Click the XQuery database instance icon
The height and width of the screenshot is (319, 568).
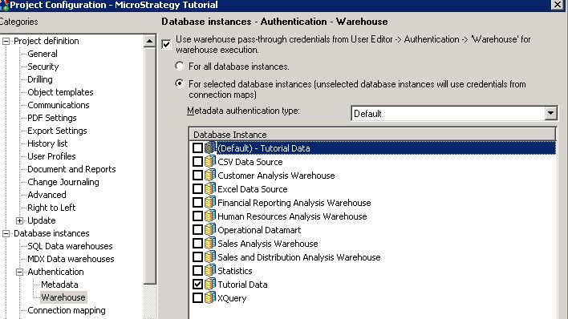210,297
